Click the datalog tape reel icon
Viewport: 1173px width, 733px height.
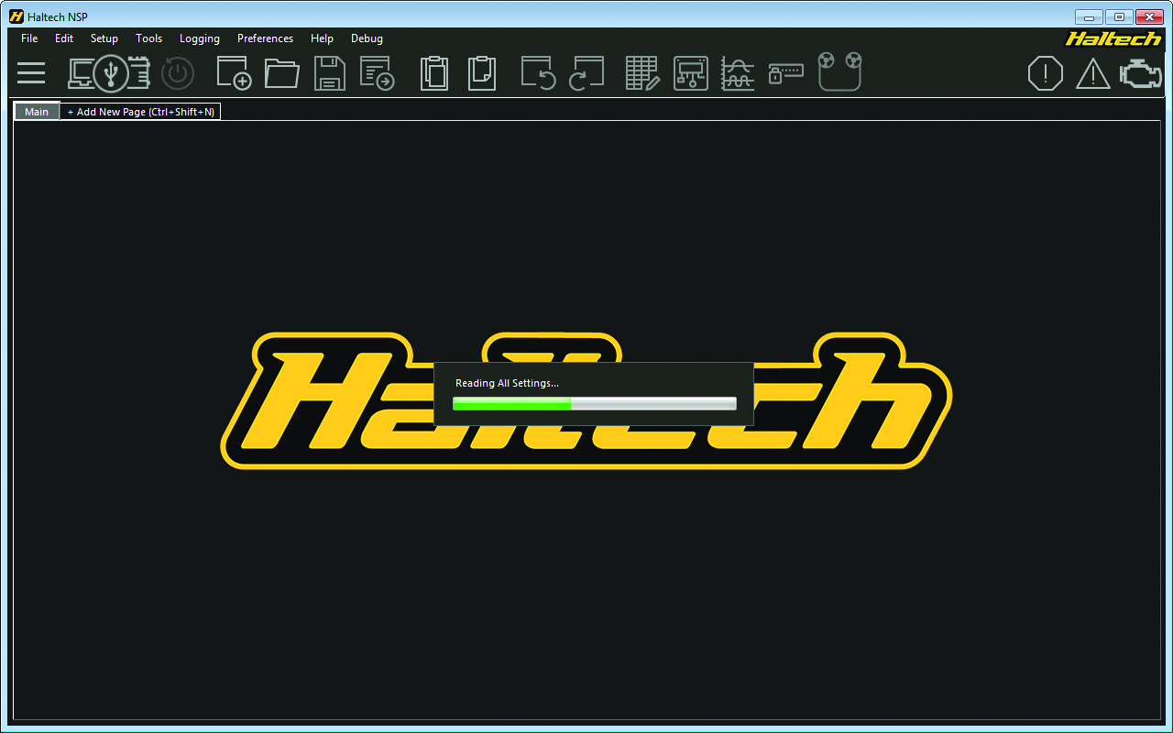click(840, 71)
